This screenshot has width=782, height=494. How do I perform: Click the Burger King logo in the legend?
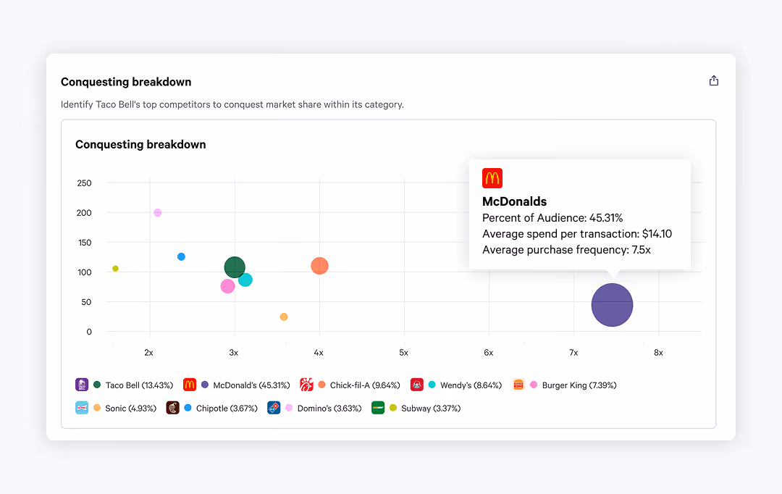point(519,385)
